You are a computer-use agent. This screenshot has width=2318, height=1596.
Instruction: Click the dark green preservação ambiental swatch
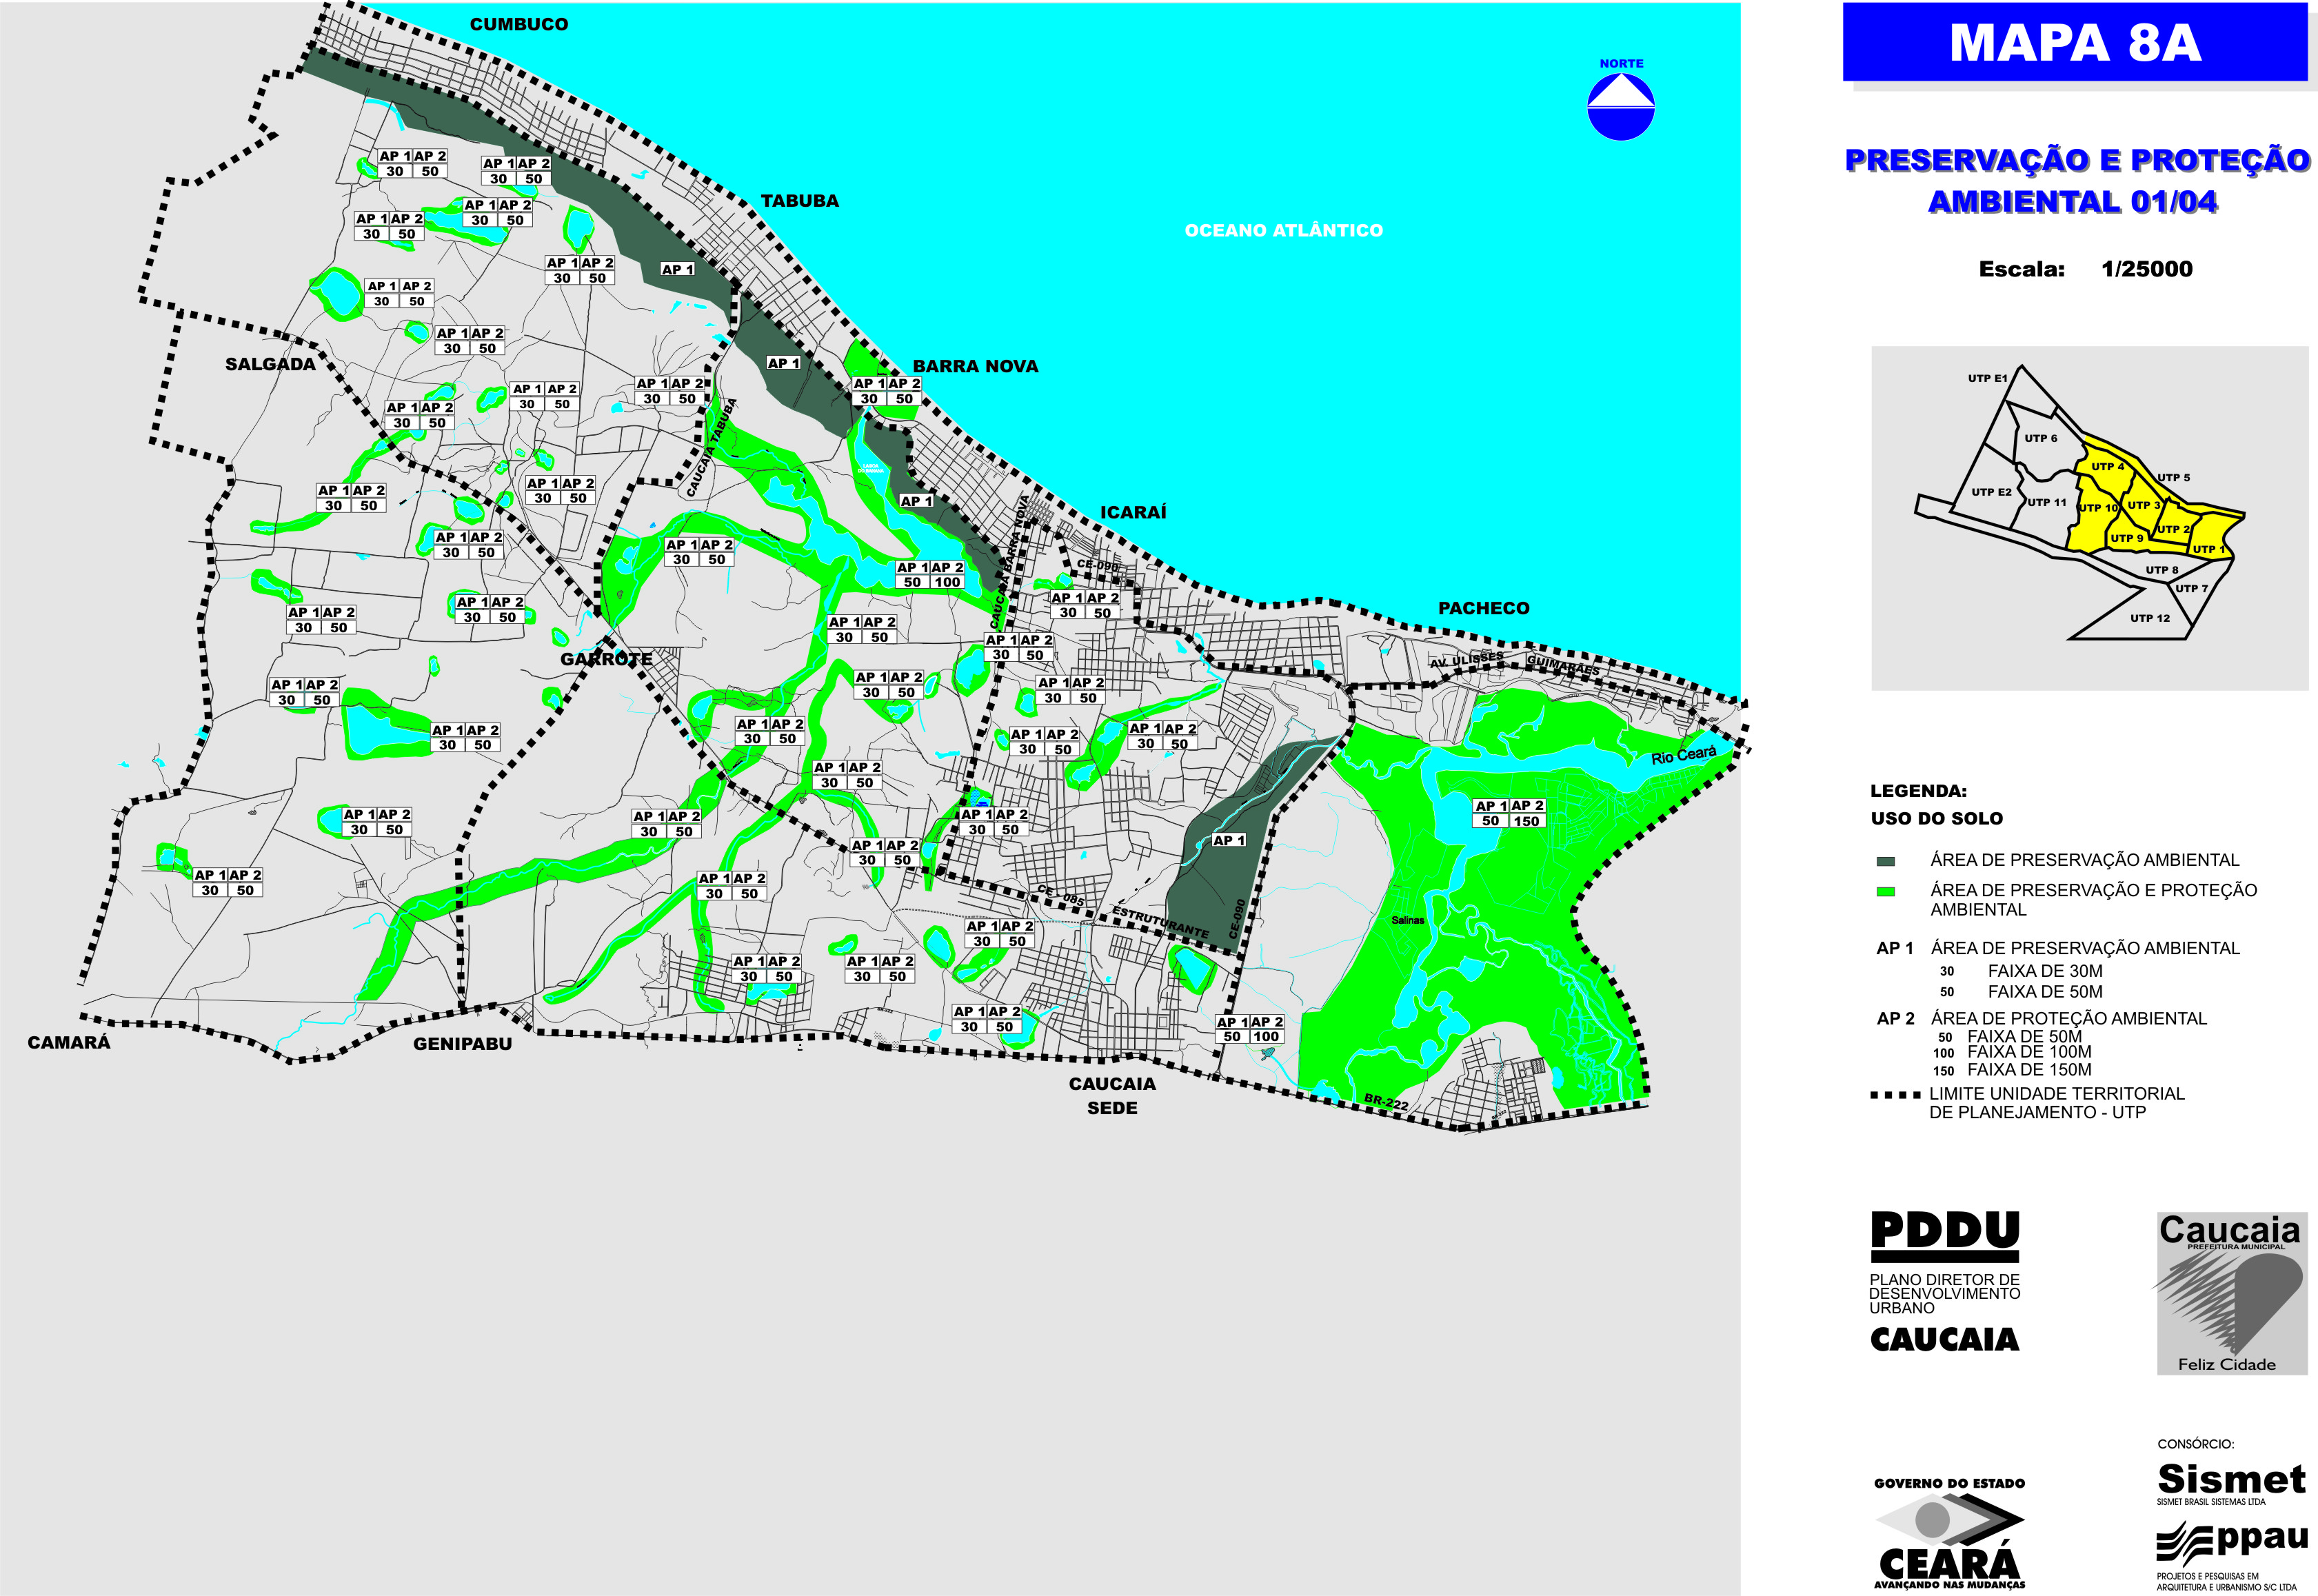tap(1886, 861)
